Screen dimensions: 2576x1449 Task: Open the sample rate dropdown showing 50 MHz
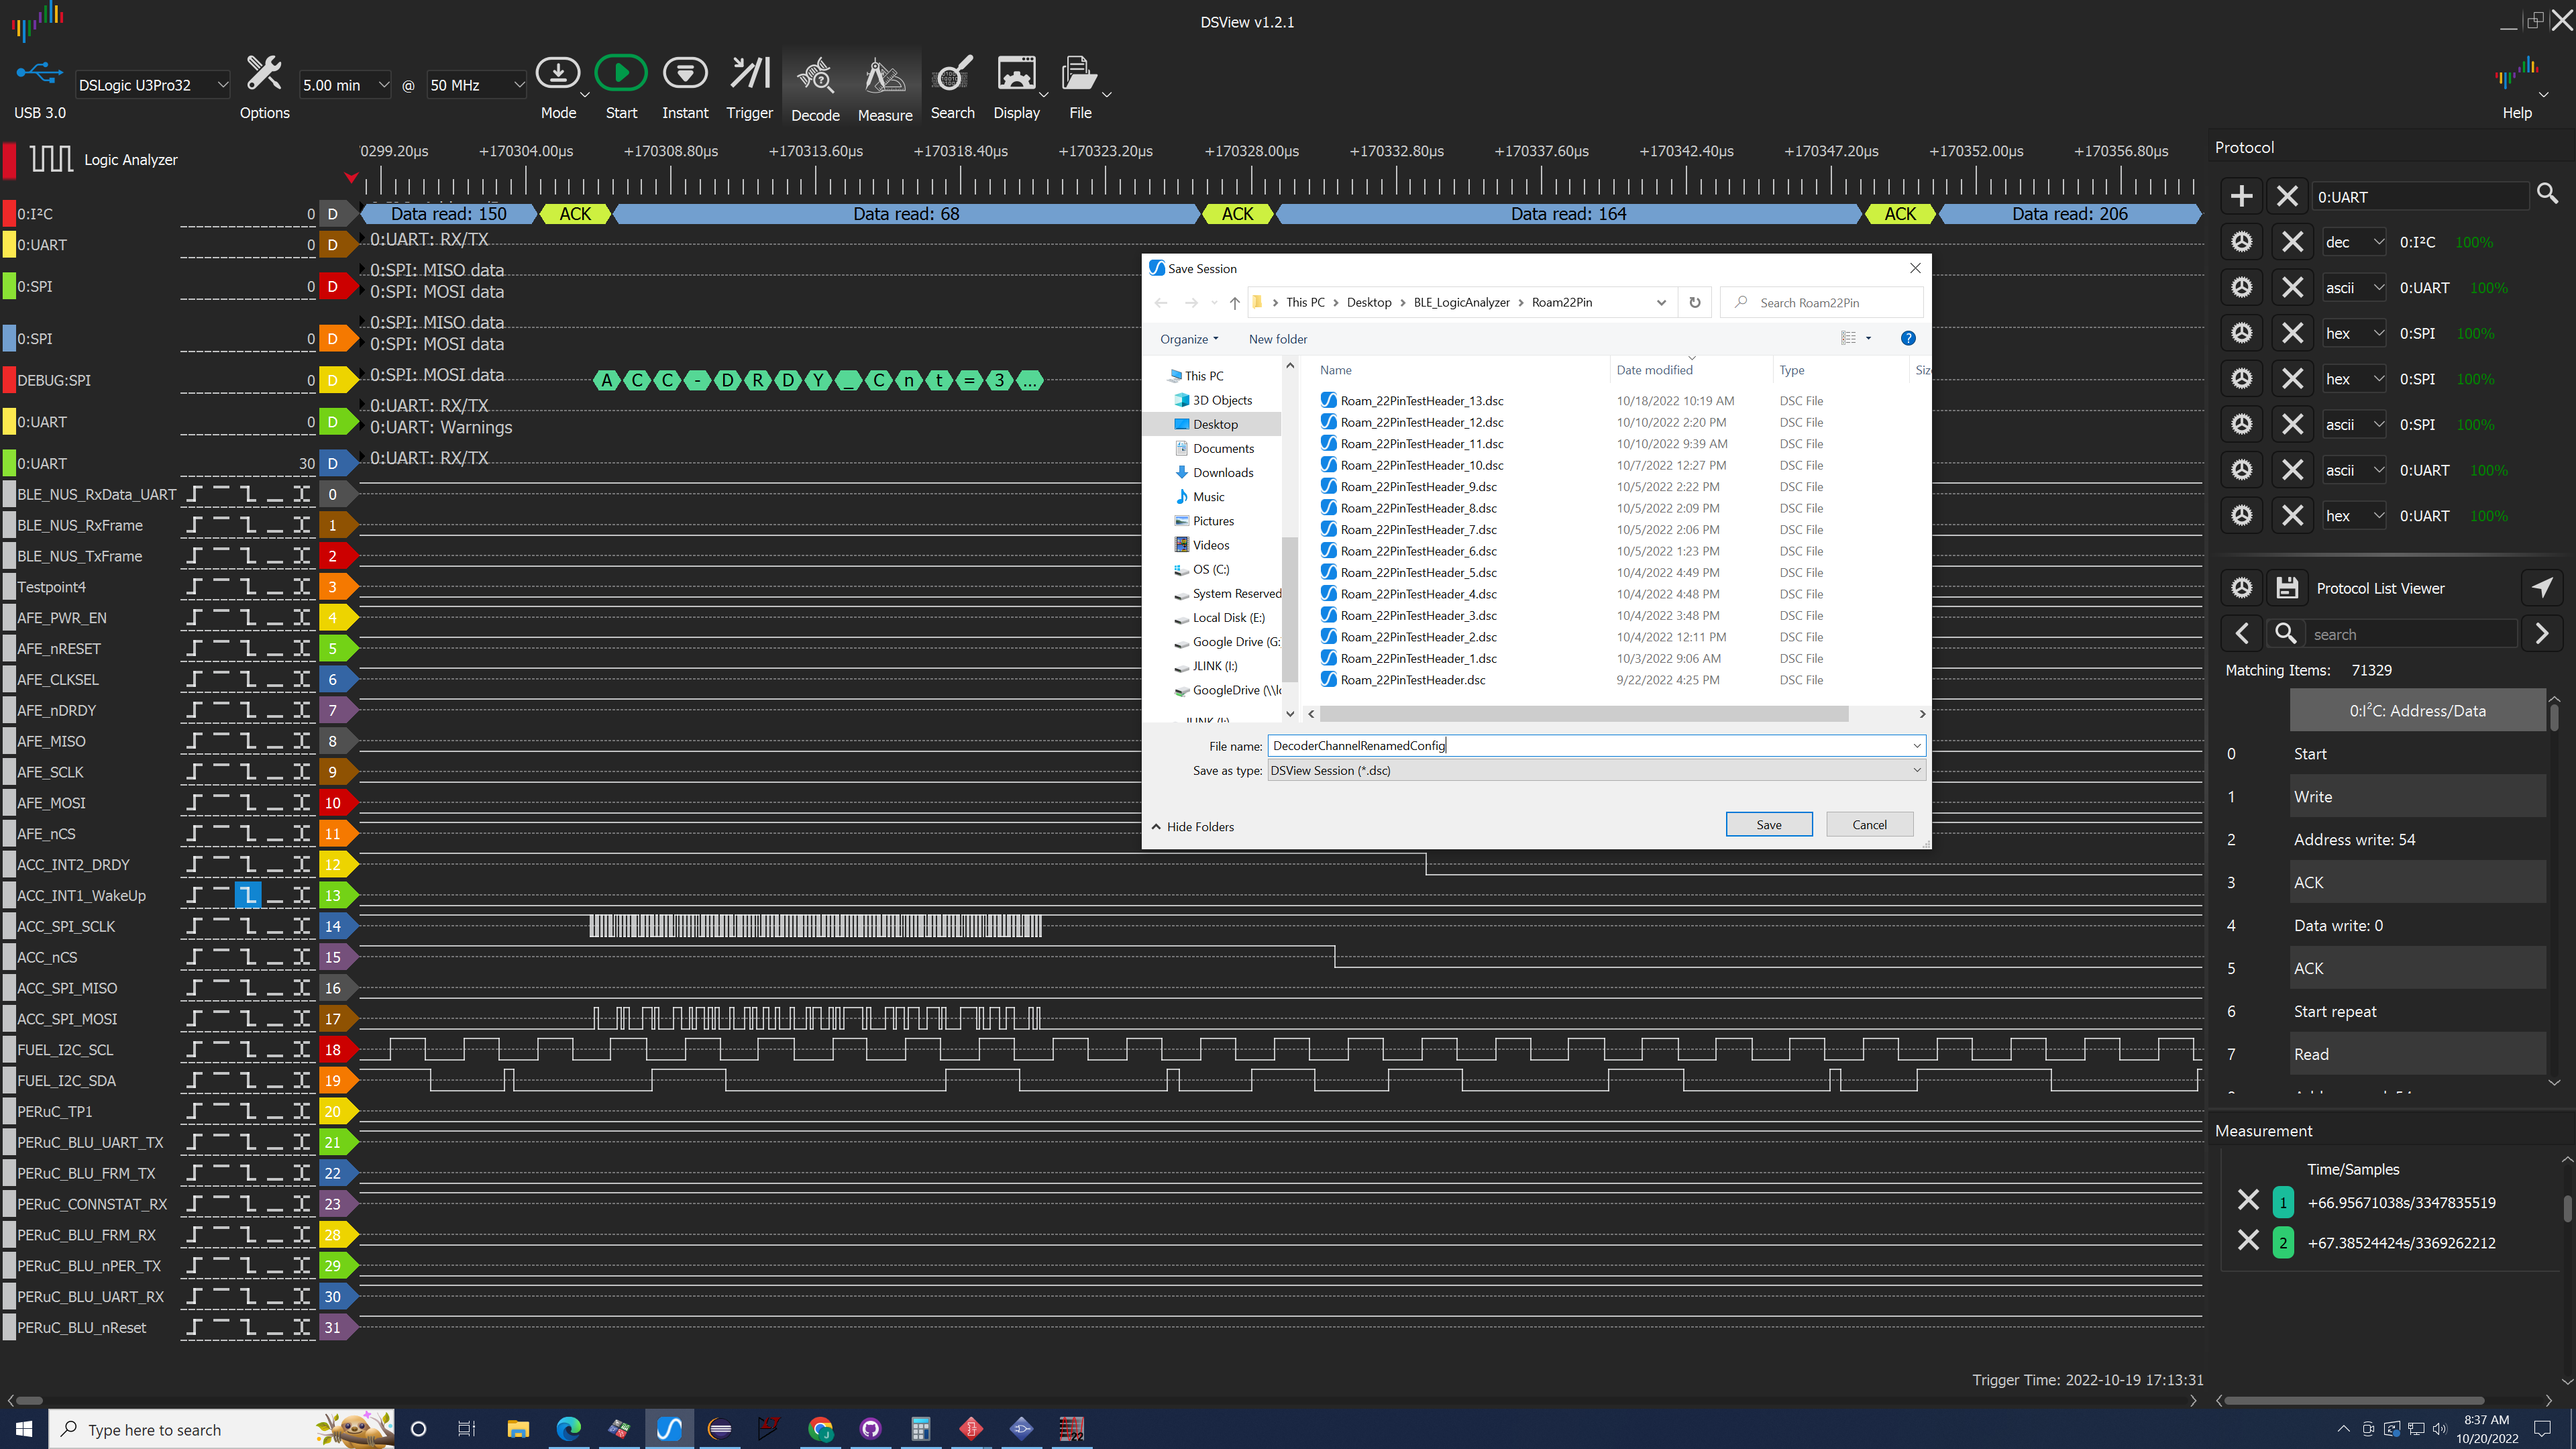click(476, 85)
